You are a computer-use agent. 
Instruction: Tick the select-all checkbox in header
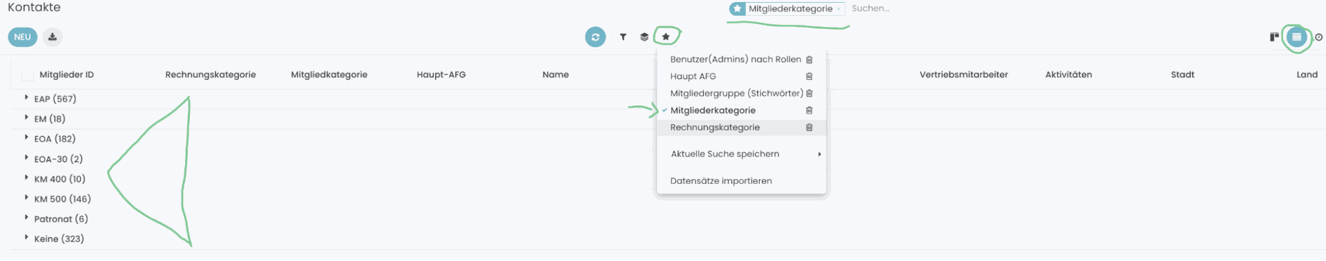(x=28, y=75)
